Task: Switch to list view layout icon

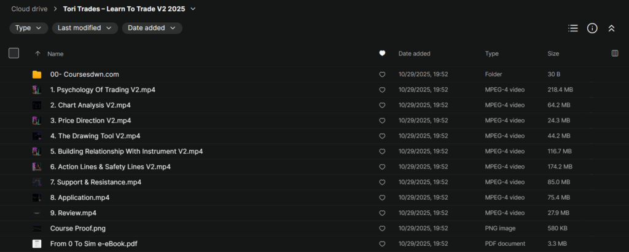Action: click(x=573, y=28)
